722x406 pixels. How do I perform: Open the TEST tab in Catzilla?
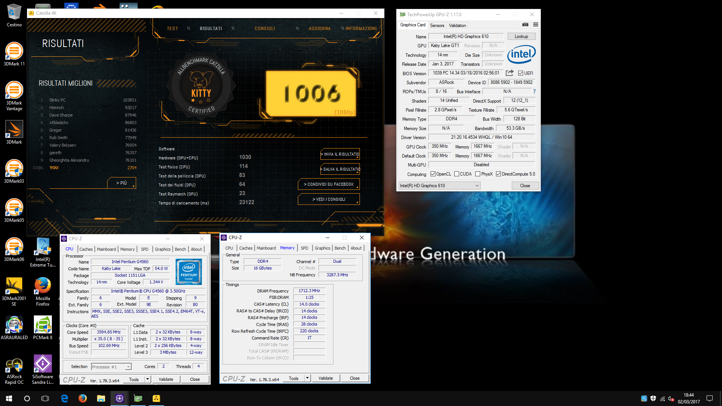click(x=172, y=29)
